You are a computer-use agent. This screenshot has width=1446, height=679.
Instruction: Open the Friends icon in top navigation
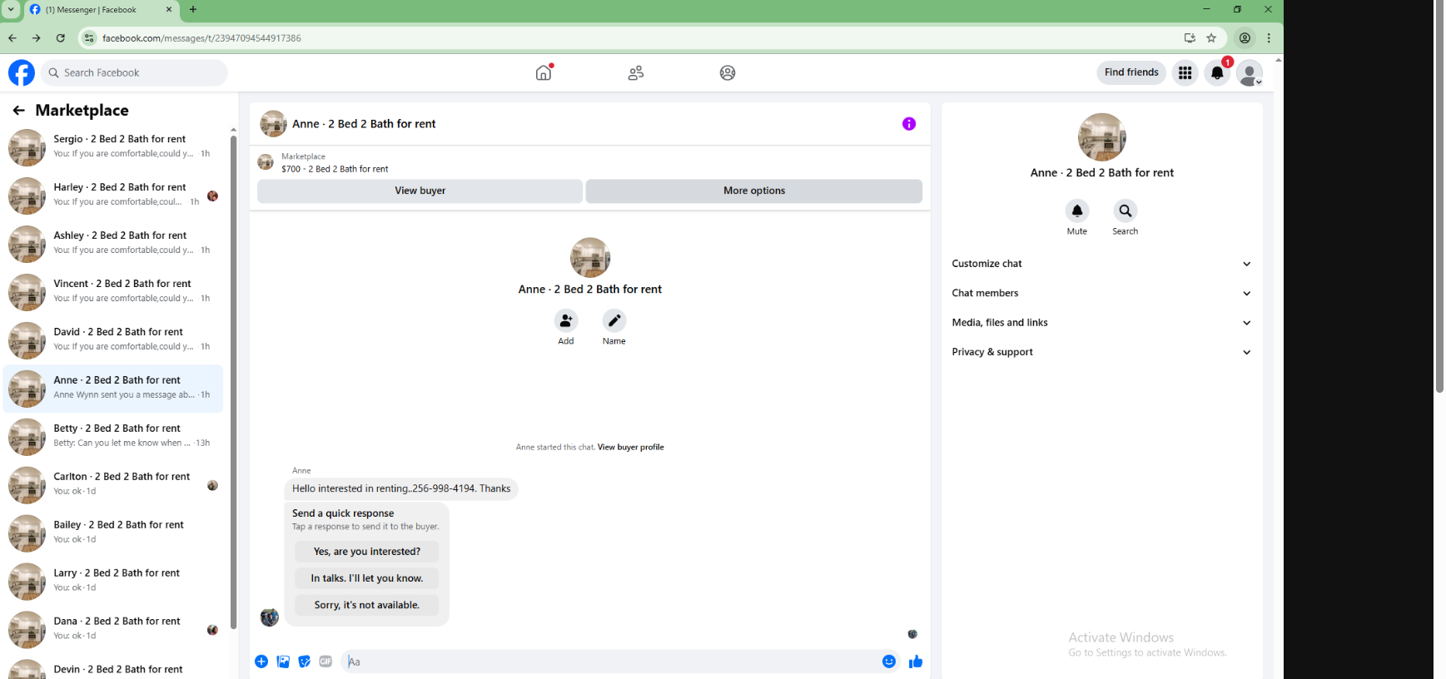636,73
